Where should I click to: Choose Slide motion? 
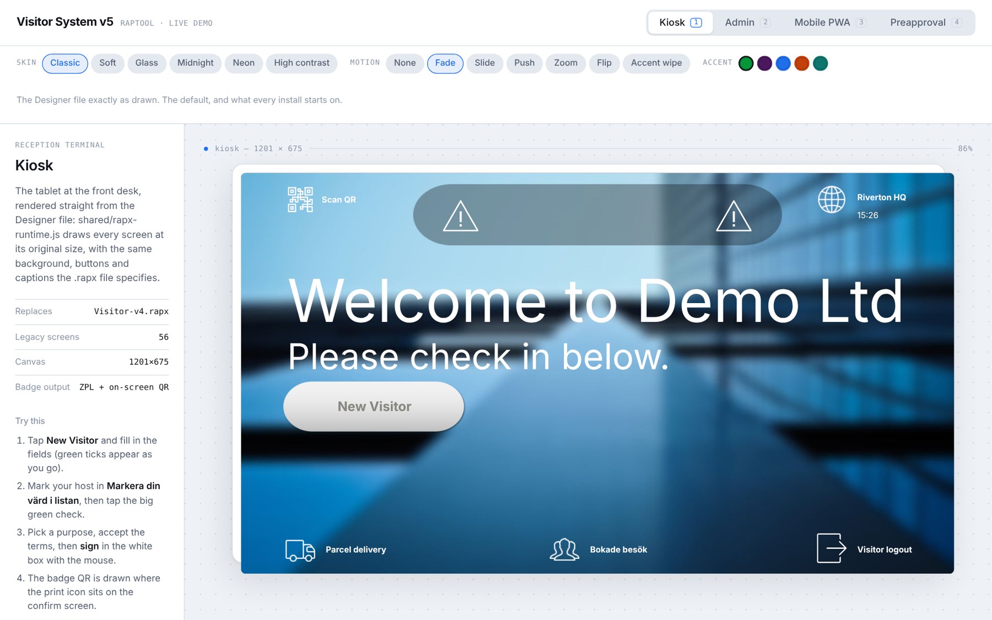(x=484, y=63)
